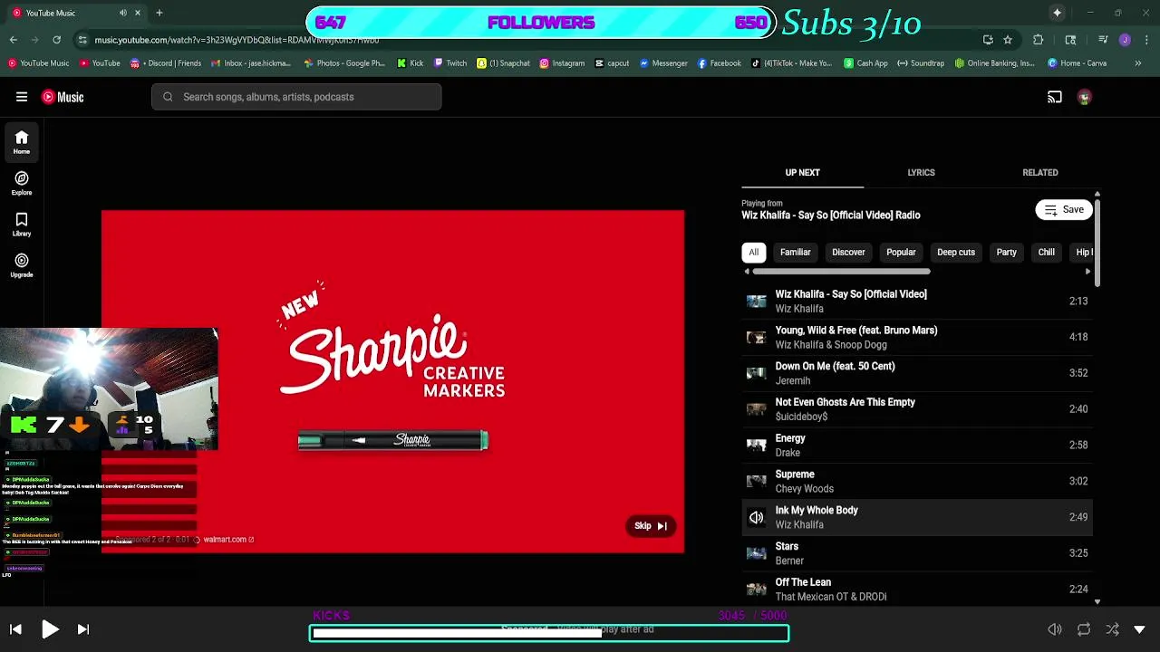1160x652 pixels.
Task: Switch to the LYRICS tab
Action: tap(921, 172)
